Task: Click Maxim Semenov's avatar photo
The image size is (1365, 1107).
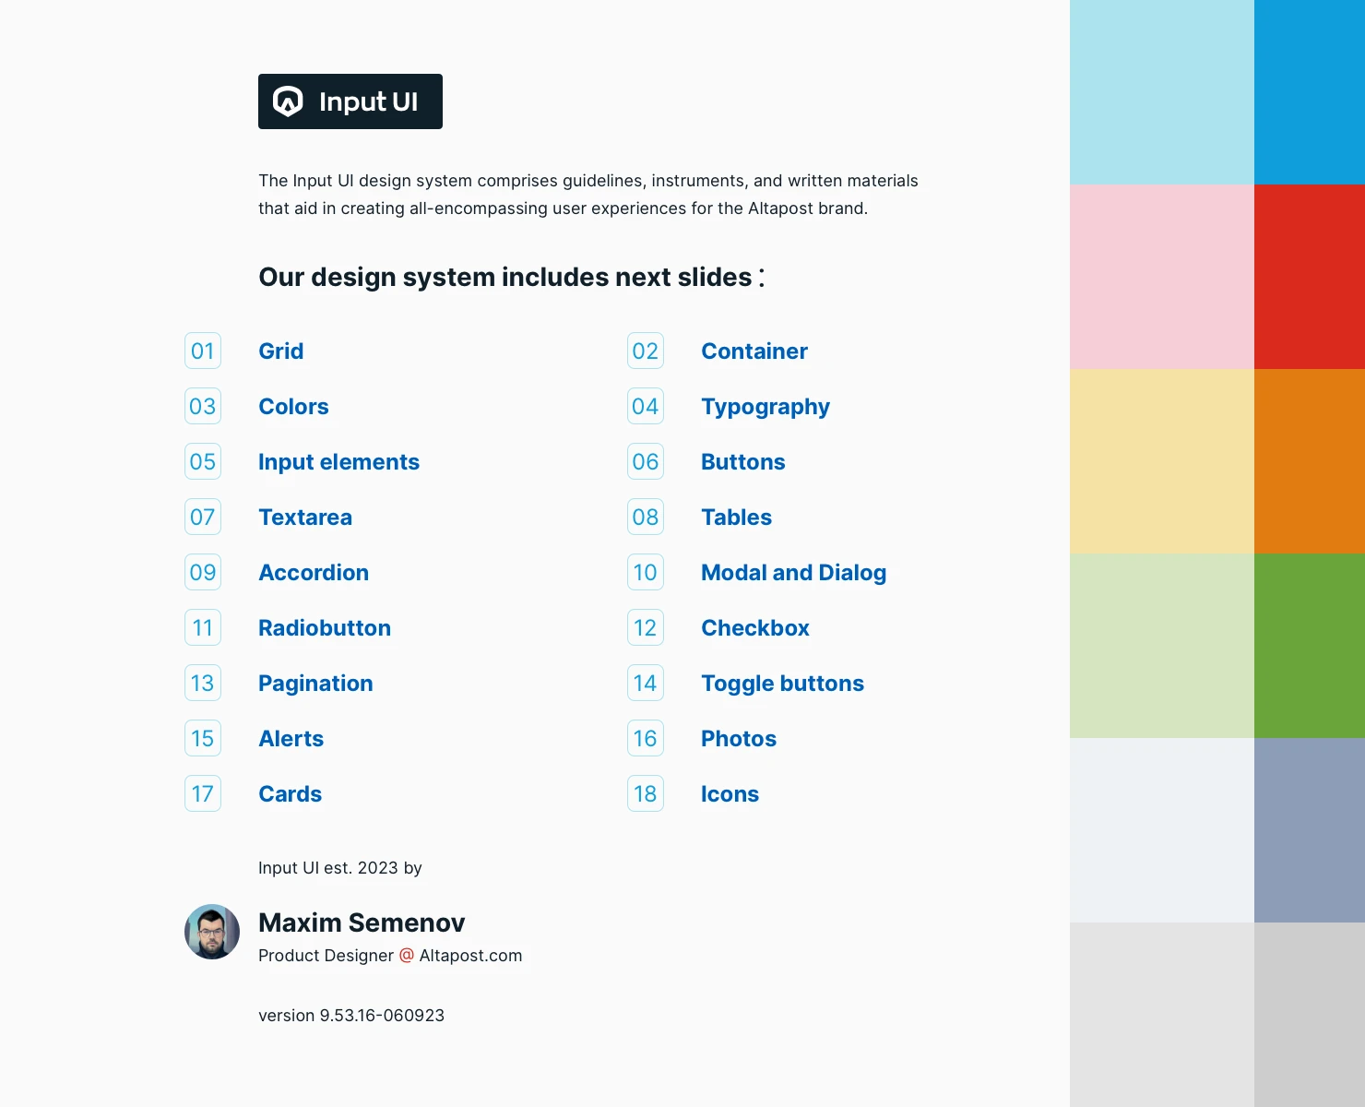Action: point(212,932)
